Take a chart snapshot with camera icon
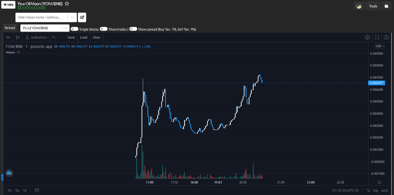The image size is (394, 195). pos(386,37)
